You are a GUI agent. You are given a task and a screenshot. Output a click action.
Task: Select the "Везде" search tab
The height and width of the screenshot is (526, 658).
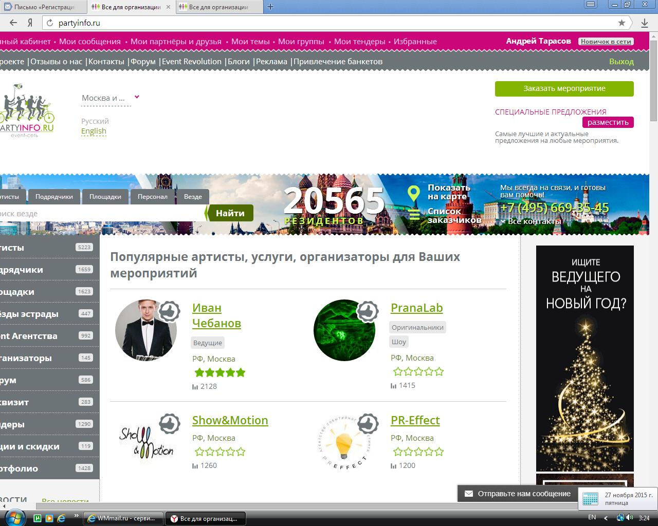[193, 197]
